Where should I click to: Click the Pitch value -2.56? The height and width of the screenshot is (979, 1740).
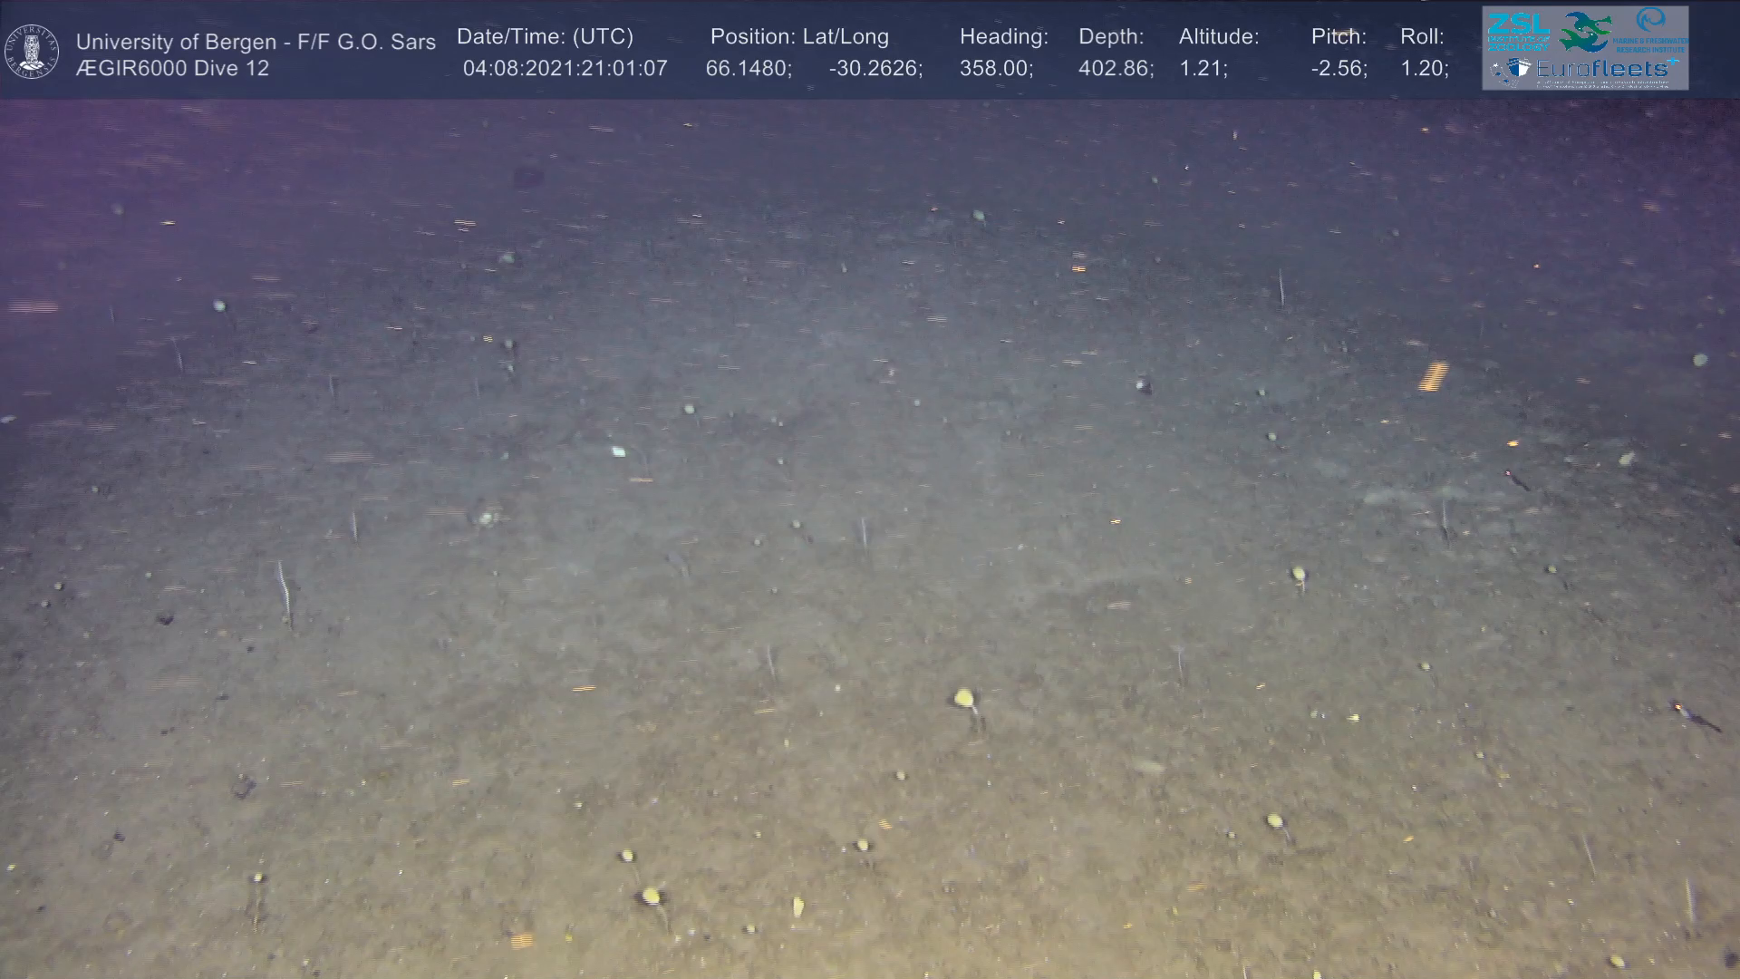1338,69
